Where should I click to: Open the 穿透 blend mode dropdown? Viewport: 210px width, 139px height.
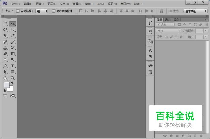168,31
